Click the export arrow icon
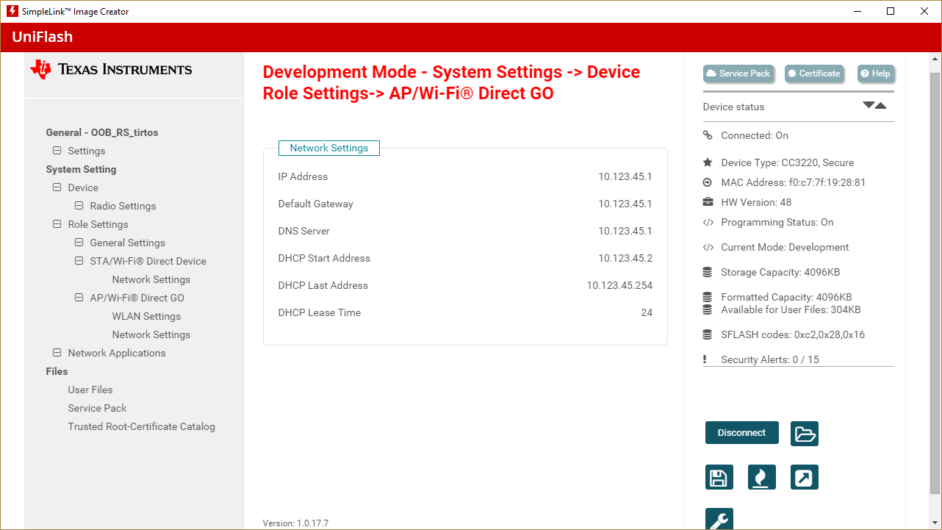The image size is (942, 530). [805, 478]
